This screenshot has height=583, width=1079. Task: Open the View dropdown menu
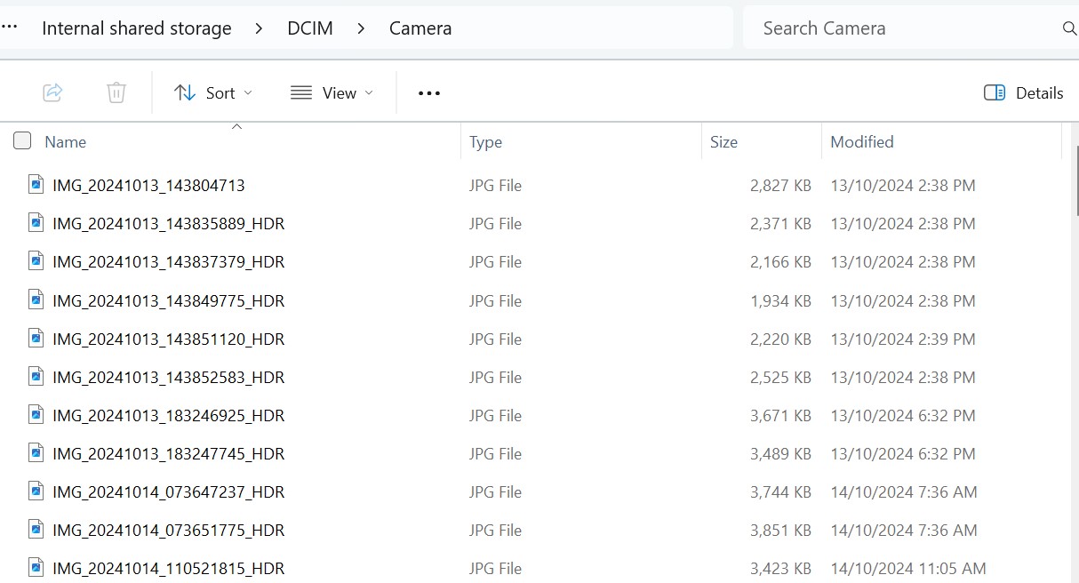point(332,92)
